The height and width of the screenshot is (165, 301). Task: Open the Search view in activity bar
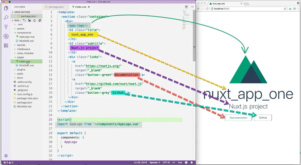click(6, 18)
